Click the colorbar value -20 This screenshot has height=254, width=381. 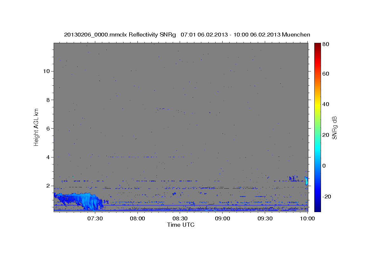[326, 197]
